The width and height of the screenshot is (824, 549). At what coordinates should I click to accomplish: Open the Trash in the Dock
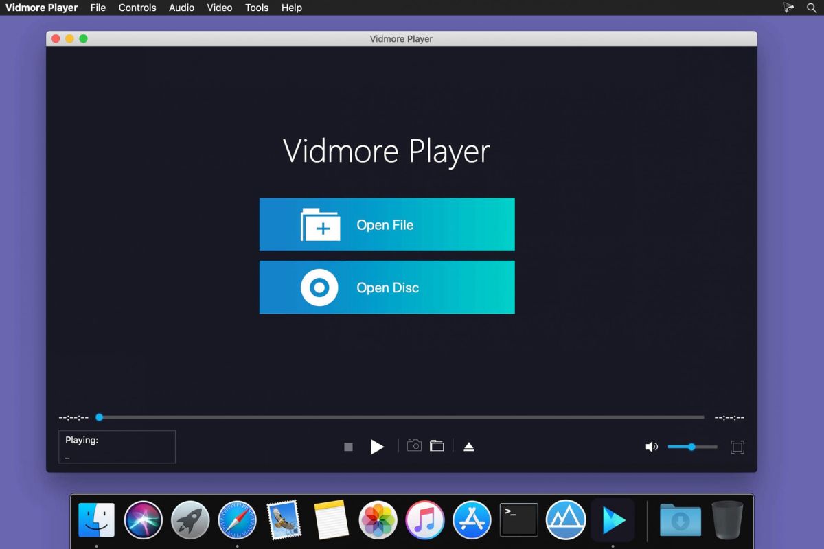(727, 519)
